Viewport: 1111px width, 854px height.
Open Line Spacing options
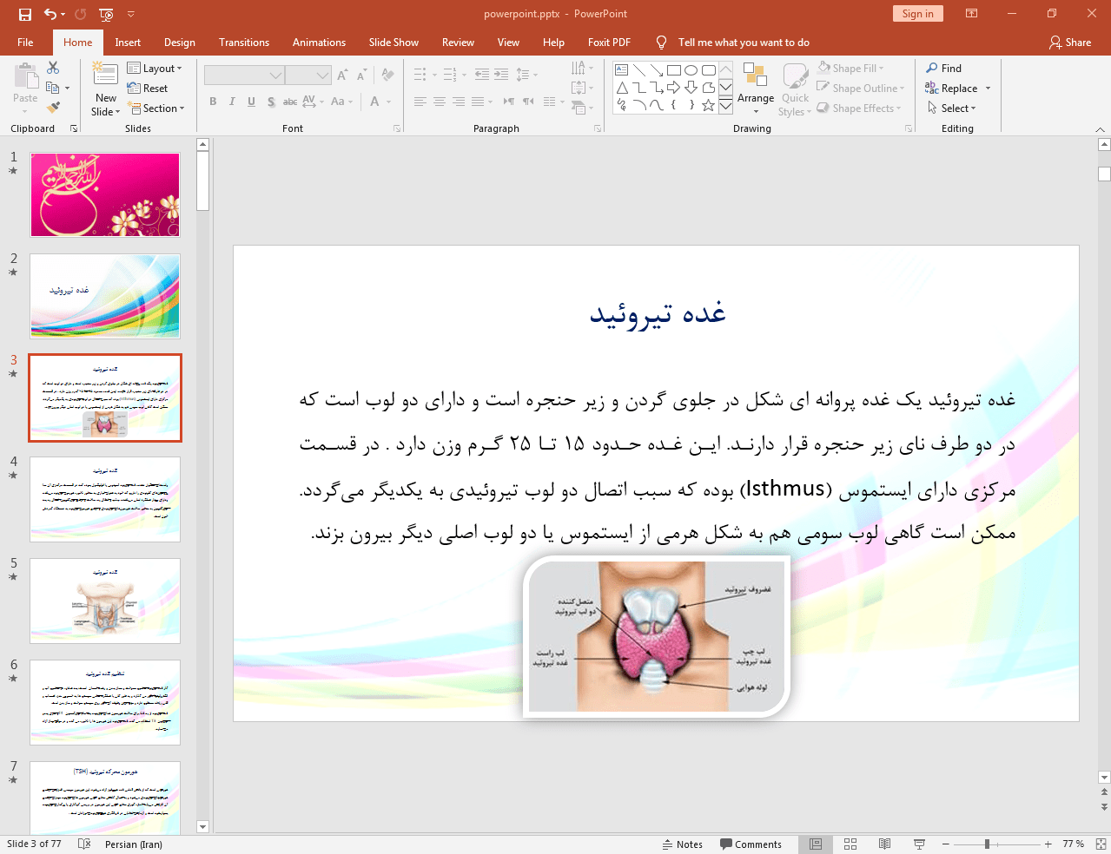(x=526, y=75)
